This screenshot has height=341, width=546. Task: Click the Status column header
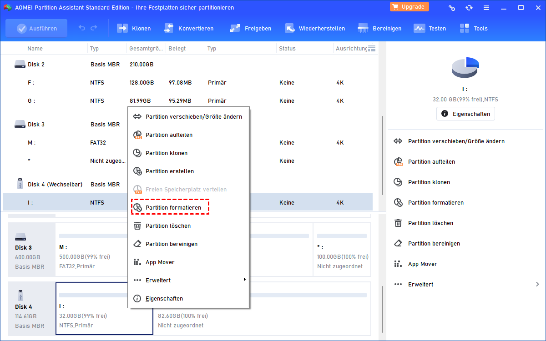pyautogui.click(x=287, y=48)
